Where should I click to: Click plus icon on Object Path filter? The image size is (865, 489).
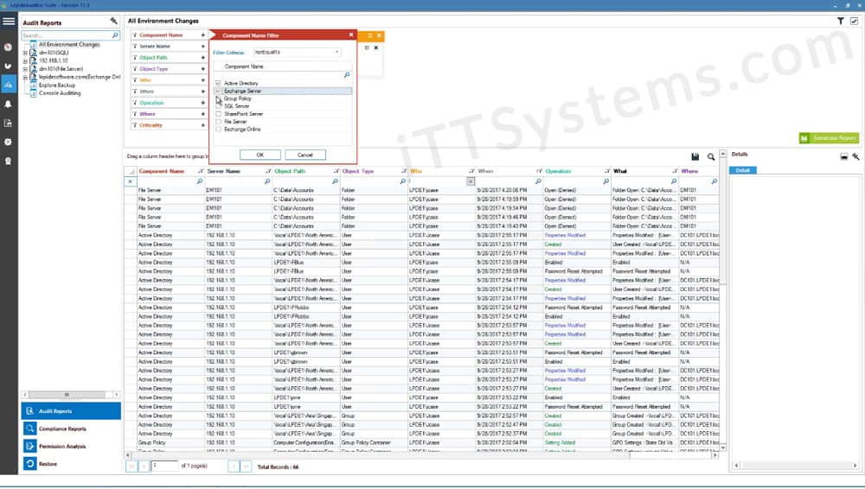pyautogui.click(x=203, y=58)
